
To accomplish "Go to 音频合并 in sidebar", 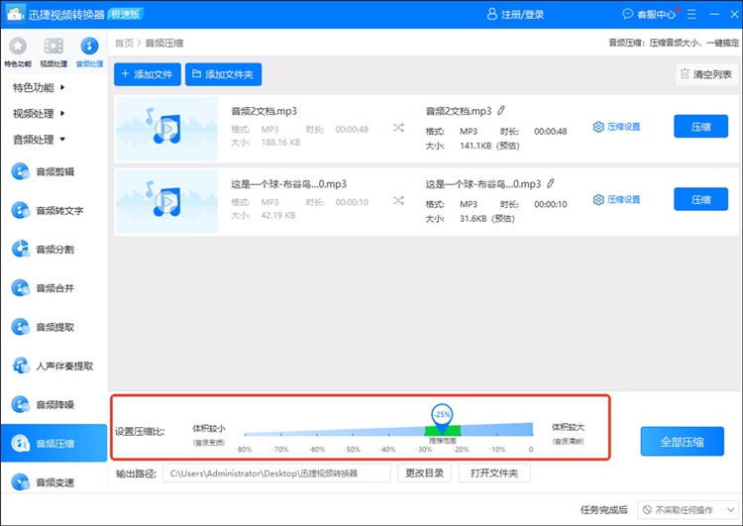I will (54, 288).
